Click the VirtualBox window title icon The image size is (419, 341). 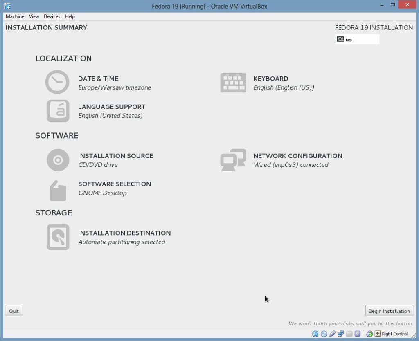coord(7,6)
